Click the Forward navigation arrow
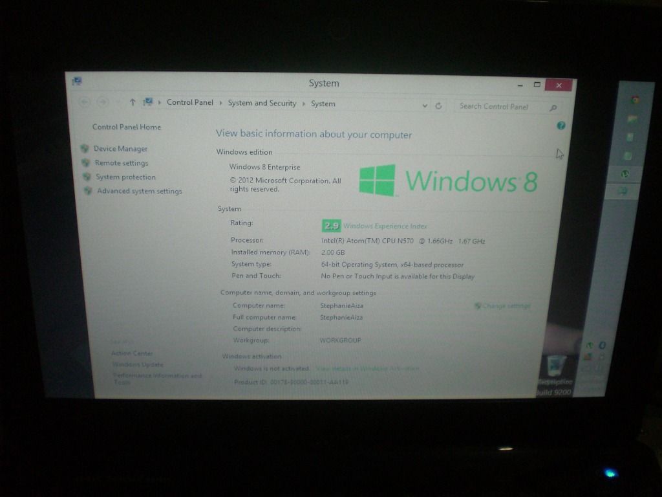The image size is (662, 497). [x=102, y=102]
